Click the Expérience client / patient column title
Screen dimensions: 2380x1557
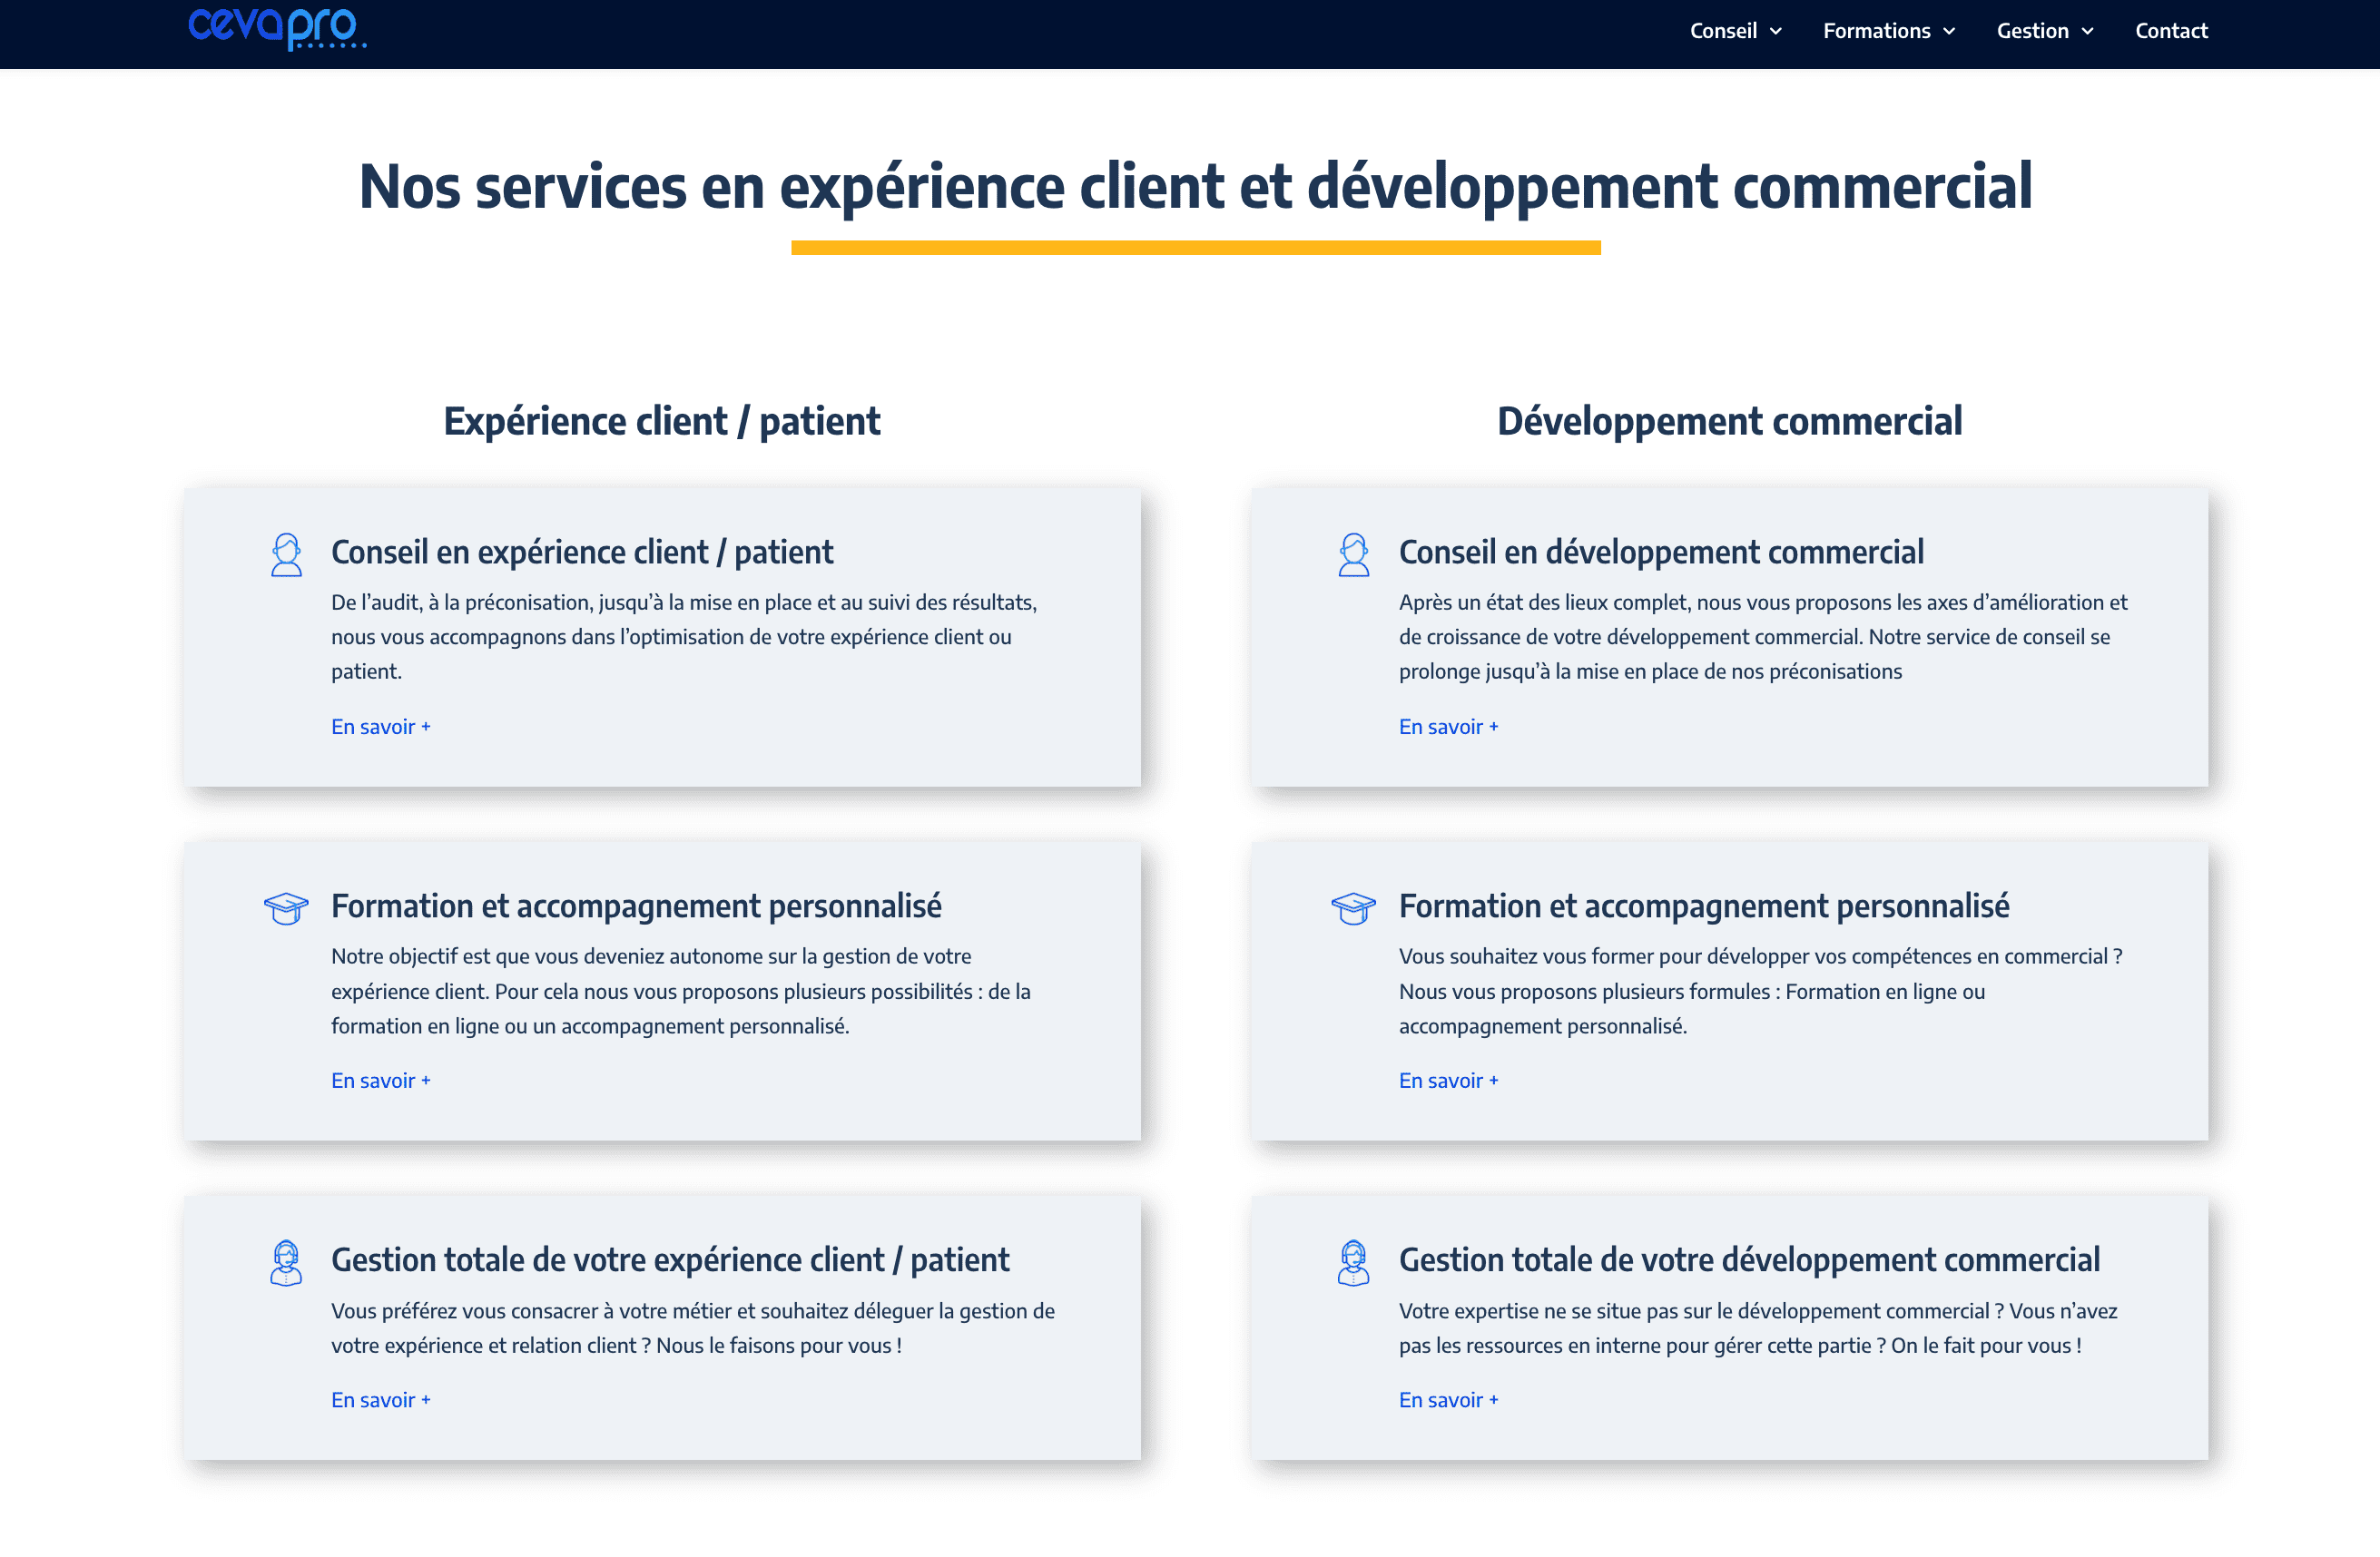coord(662,422)
